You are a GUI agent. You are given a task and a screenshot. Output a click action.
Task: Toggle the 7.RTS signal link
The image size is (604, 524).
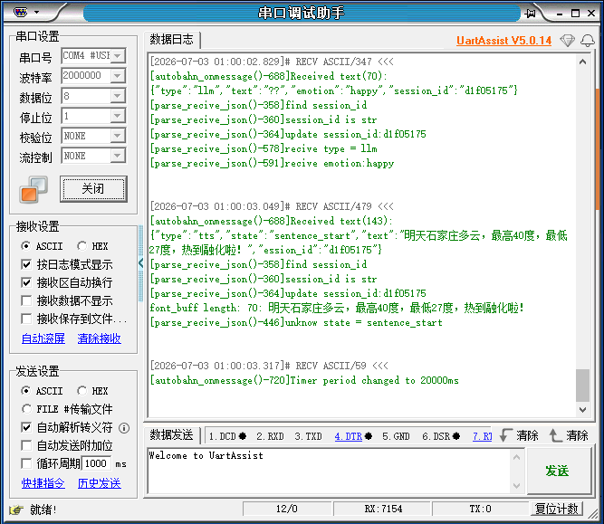click(x=483, y=436)
